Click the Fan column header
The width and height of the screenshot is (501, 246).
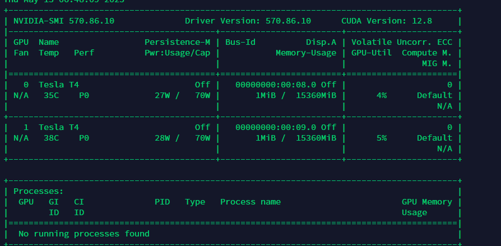click(21, 53)
